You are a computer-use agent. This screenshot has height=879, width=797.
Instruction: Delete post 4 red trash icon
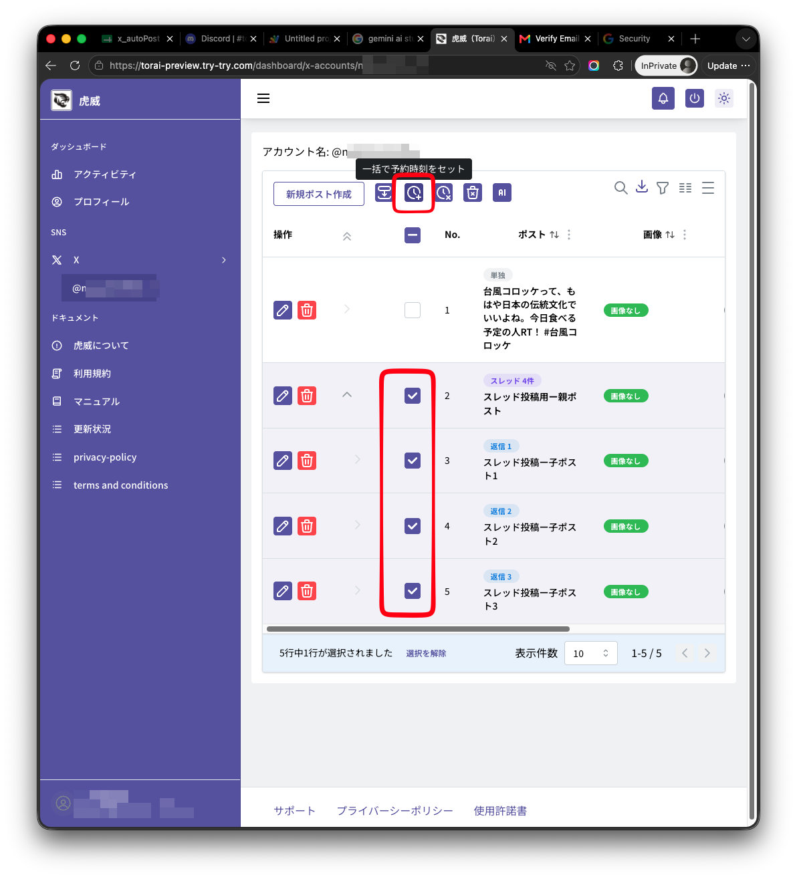(307, 526)
